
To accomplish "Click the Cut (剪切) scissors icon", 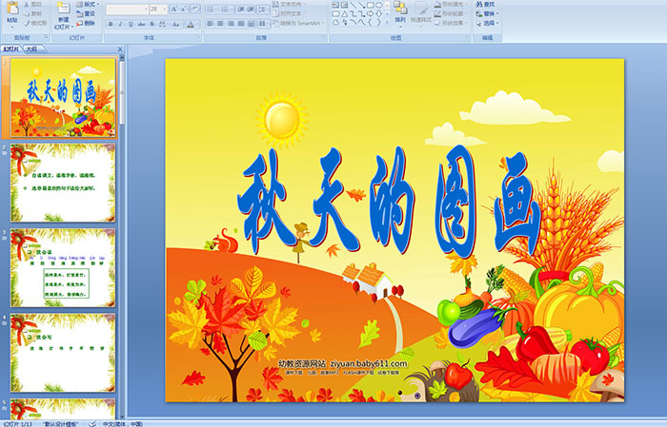I will tap(27, 4).
